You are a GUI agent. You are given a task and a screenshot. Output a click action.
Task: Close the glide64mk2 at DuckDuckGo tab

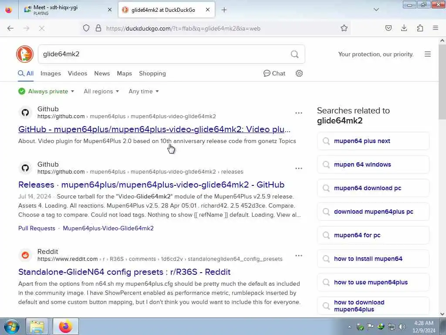208,10
